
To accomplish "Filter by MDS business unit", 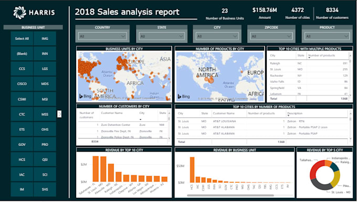I will [x=45, y=84].
